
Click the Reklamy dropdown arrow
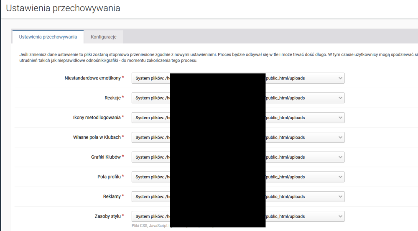point(341,196)
